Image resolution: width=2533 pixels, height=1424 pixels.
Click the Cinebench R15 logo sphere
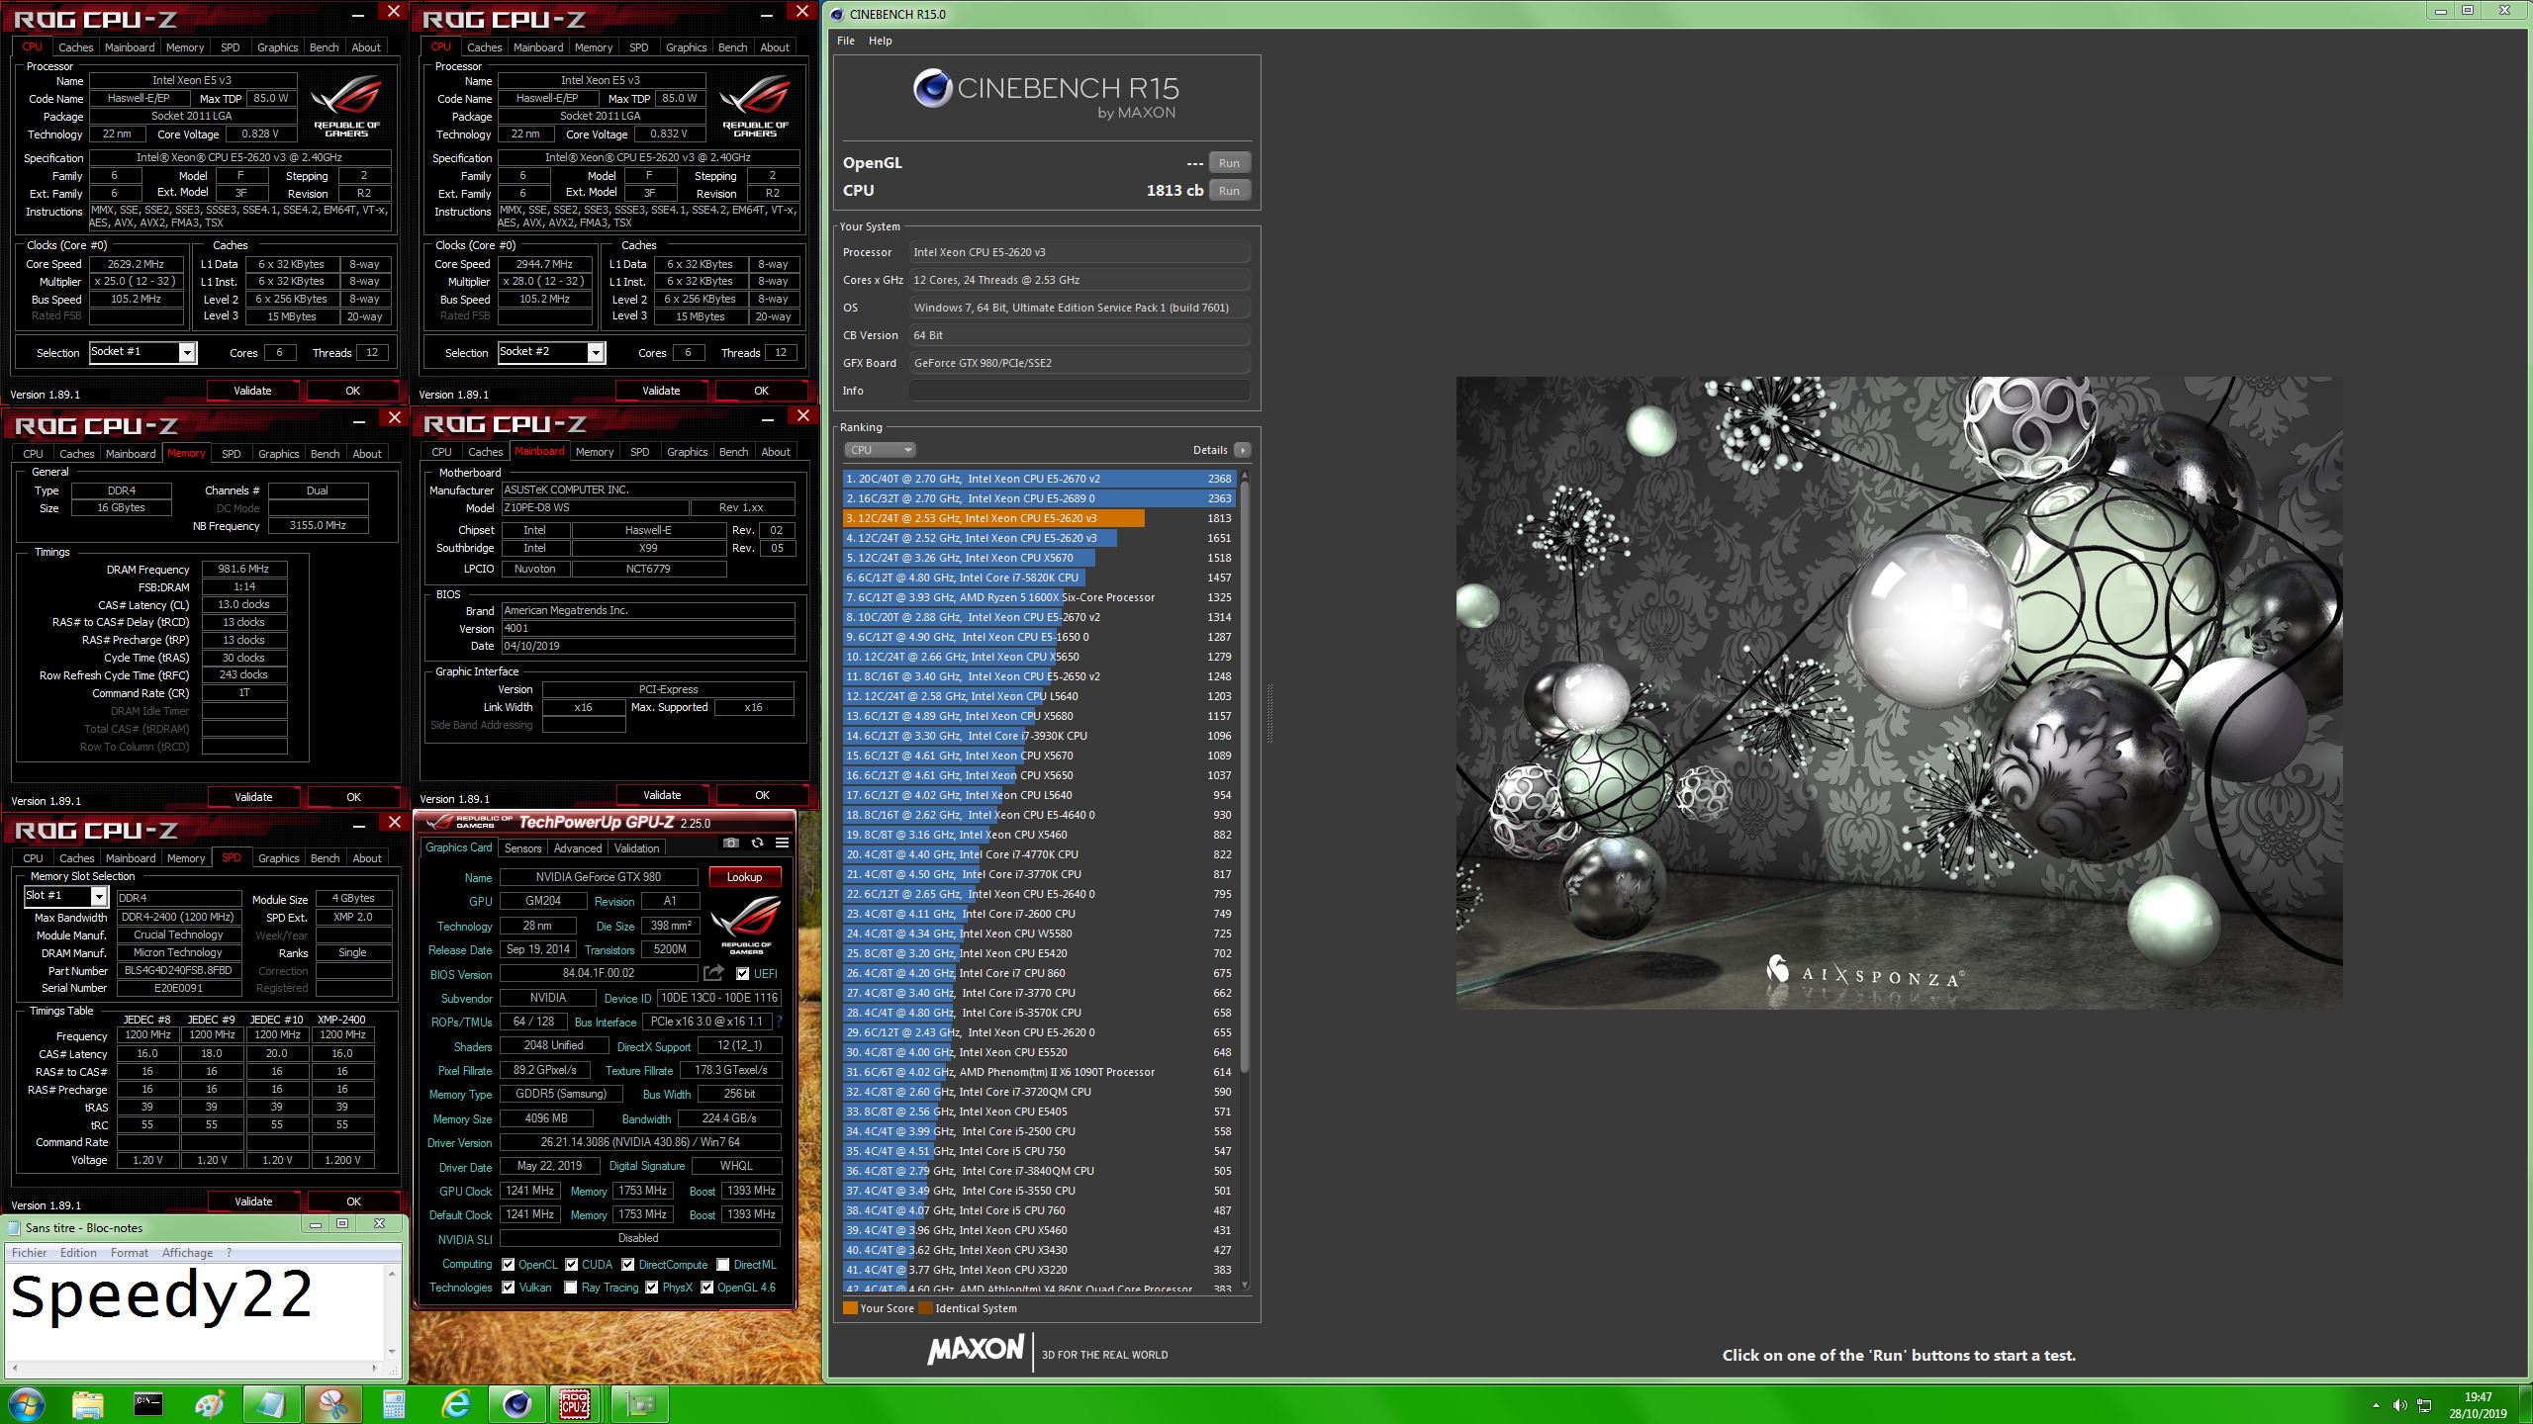pos(932,89)
